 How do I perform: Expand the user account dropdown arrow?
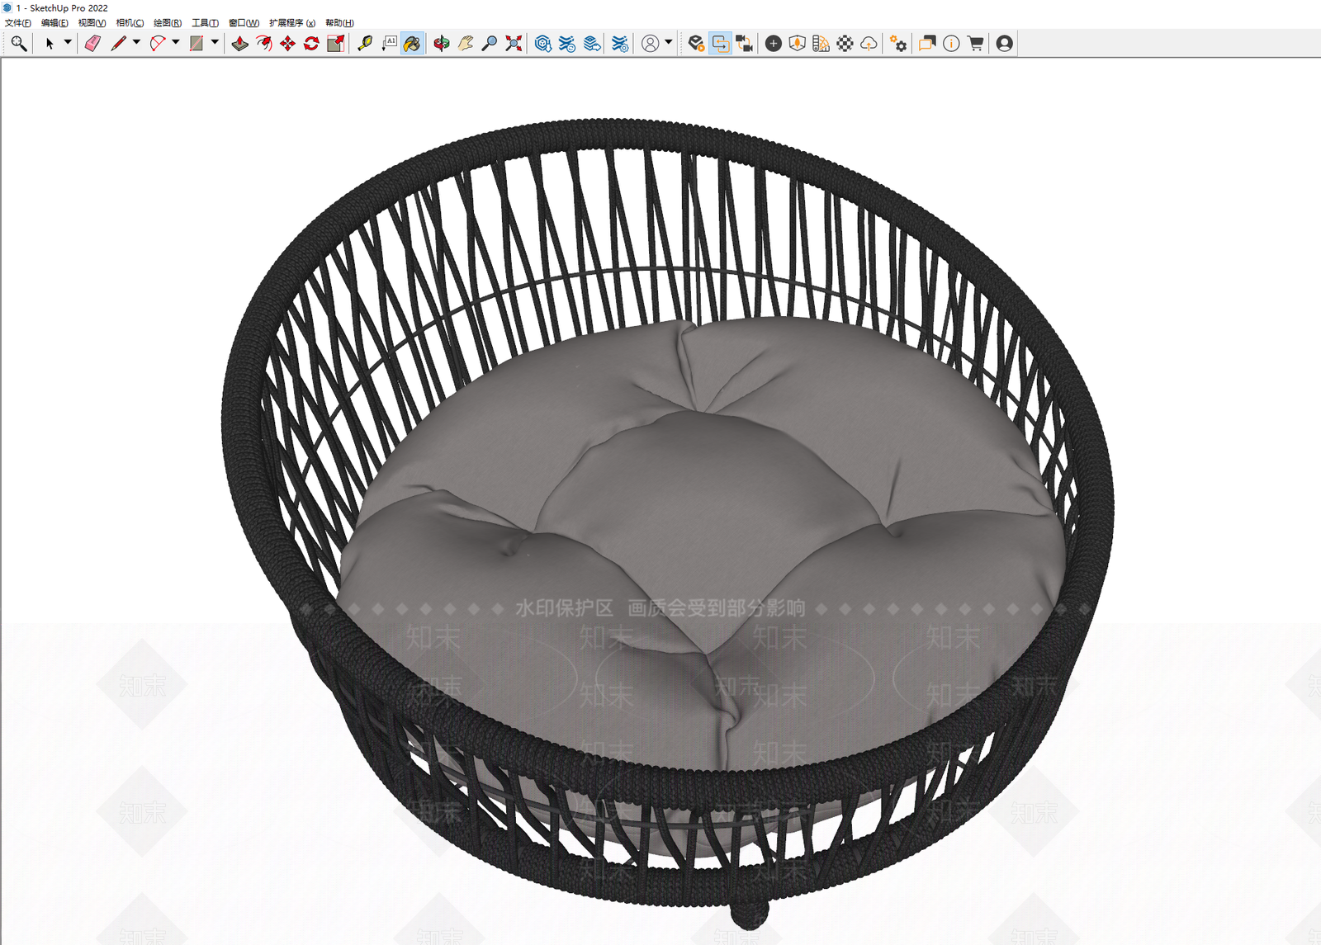click(x=669, y=42)
